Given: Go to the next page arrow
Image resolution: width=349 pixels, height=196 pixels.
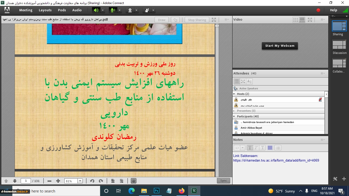Looking at the screenshot, I should pos(15,181).
